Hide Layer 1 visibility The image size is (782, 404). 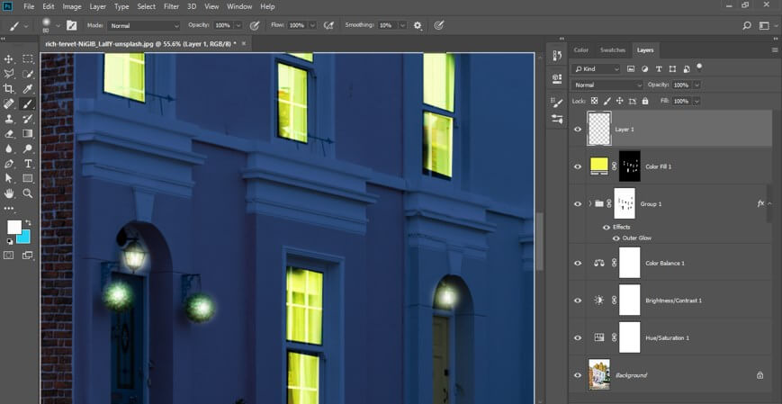pyautogui.click(x=578, y=130)
